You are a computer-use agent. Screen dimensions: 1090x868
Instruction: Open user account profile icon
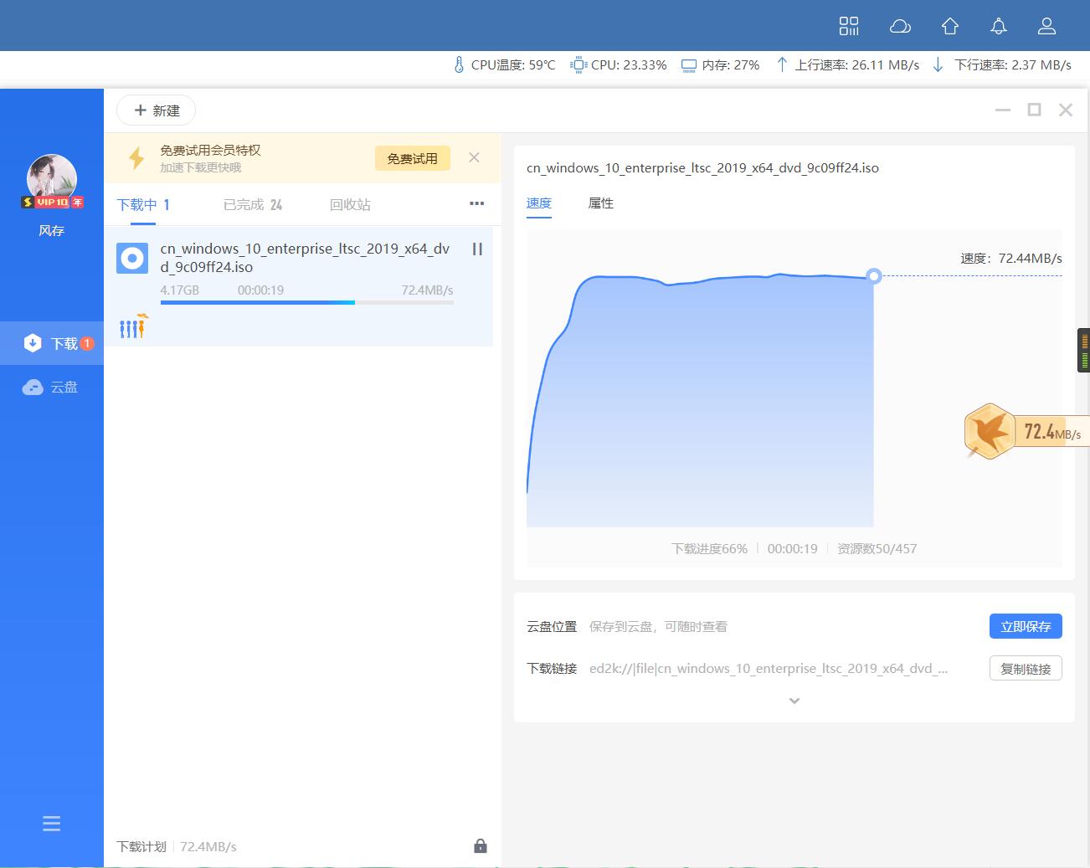pos(1046,26)
